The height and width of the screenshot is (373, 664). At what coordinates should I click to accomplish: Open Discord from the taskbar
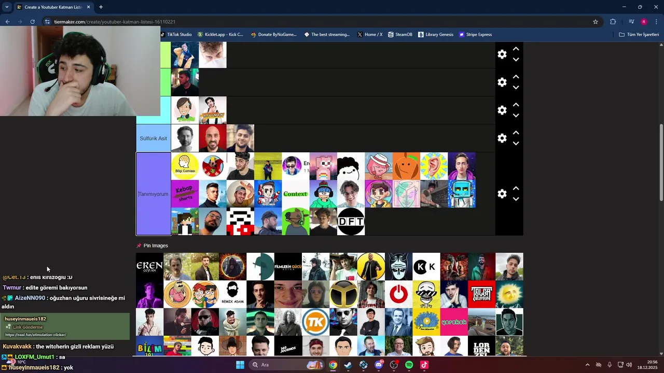[x=379, y=365]
